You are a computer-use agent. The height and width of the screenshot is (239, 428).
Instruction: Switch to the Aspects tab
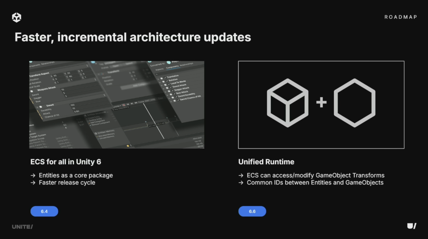(x=160, y=69)
